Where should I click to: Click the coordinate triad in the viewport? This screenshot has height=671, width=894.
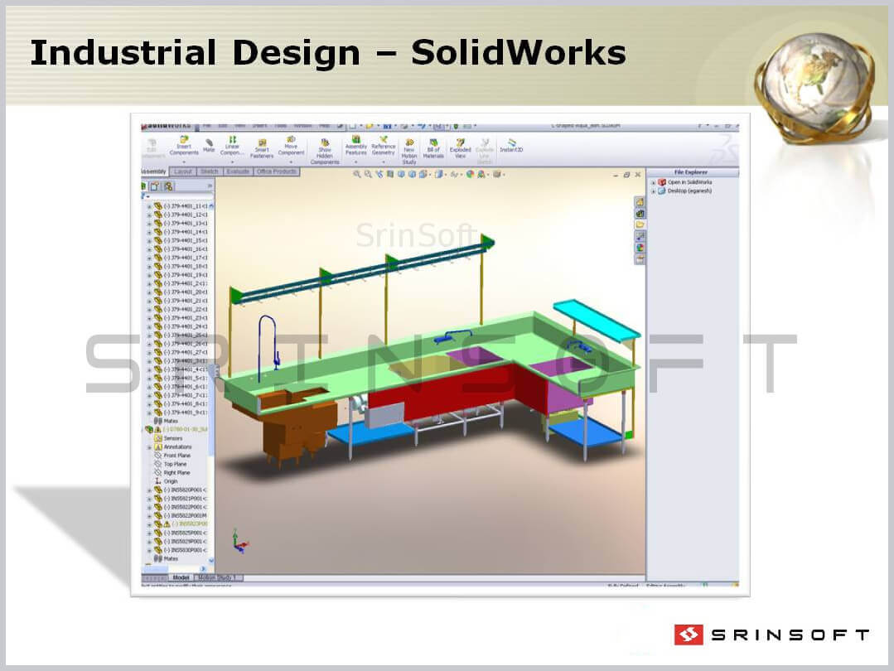coord(239,542)
